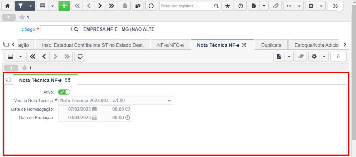Maximize the outer Nota Técnica NF-e tab

click(x=244, y=45)
